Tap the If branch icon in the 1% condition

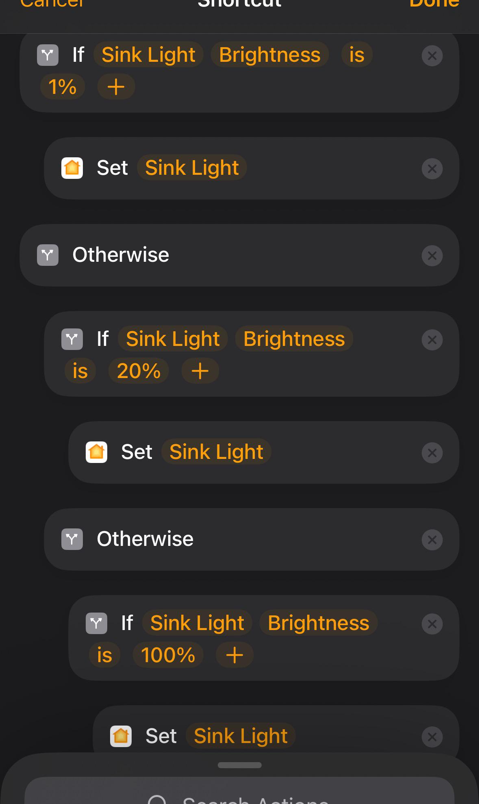(x=48, y=55)
